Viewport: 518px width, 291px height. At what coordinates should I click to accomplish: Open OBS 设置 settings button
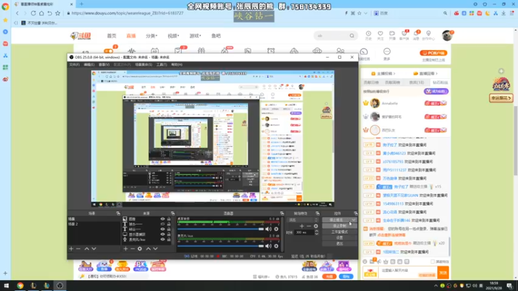[339, 237]
